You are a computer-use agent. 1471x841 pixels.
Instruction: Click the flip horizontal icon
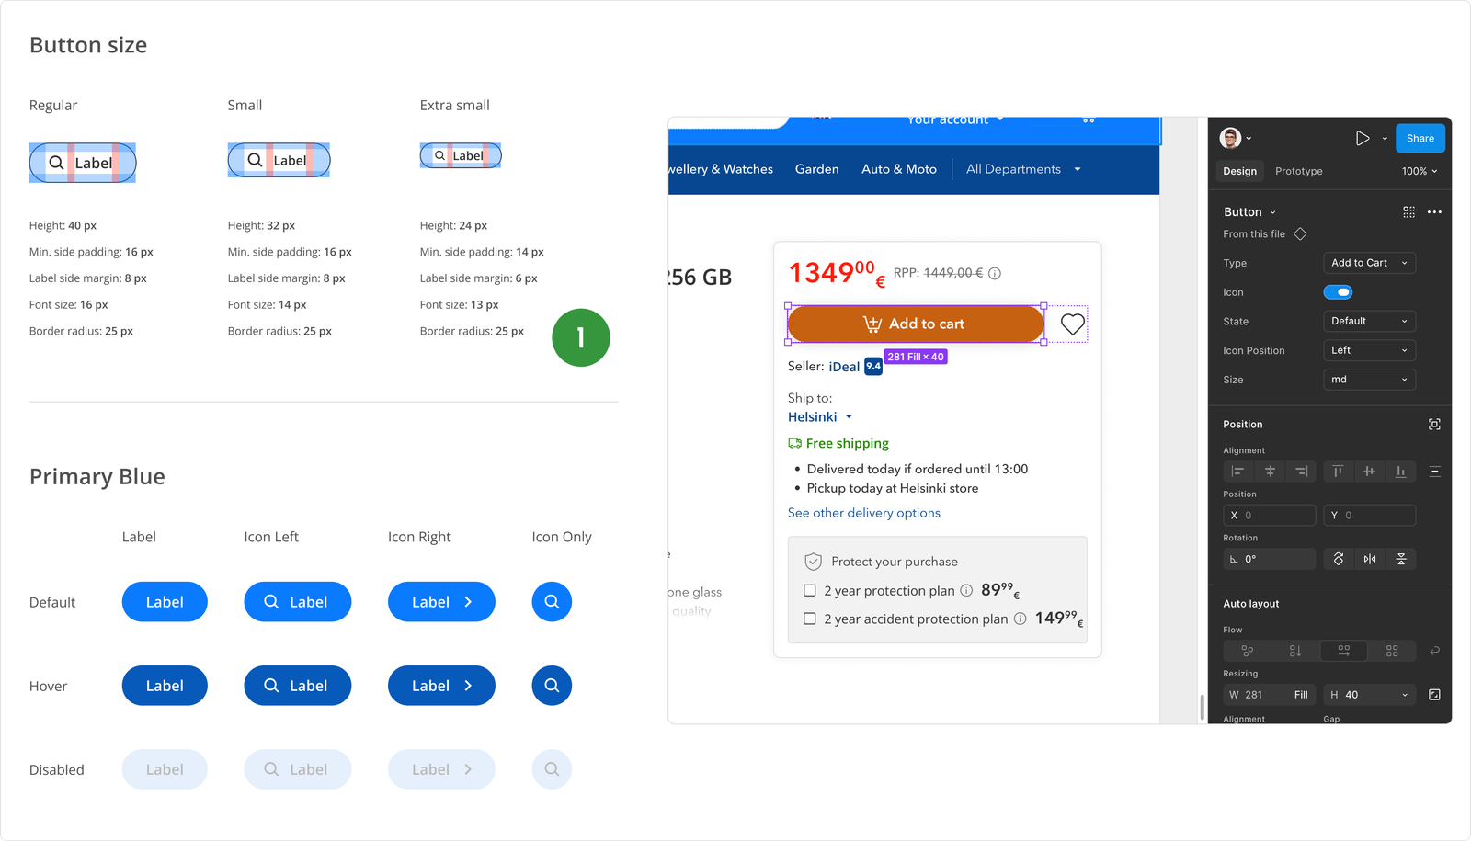pos(1370,559)
